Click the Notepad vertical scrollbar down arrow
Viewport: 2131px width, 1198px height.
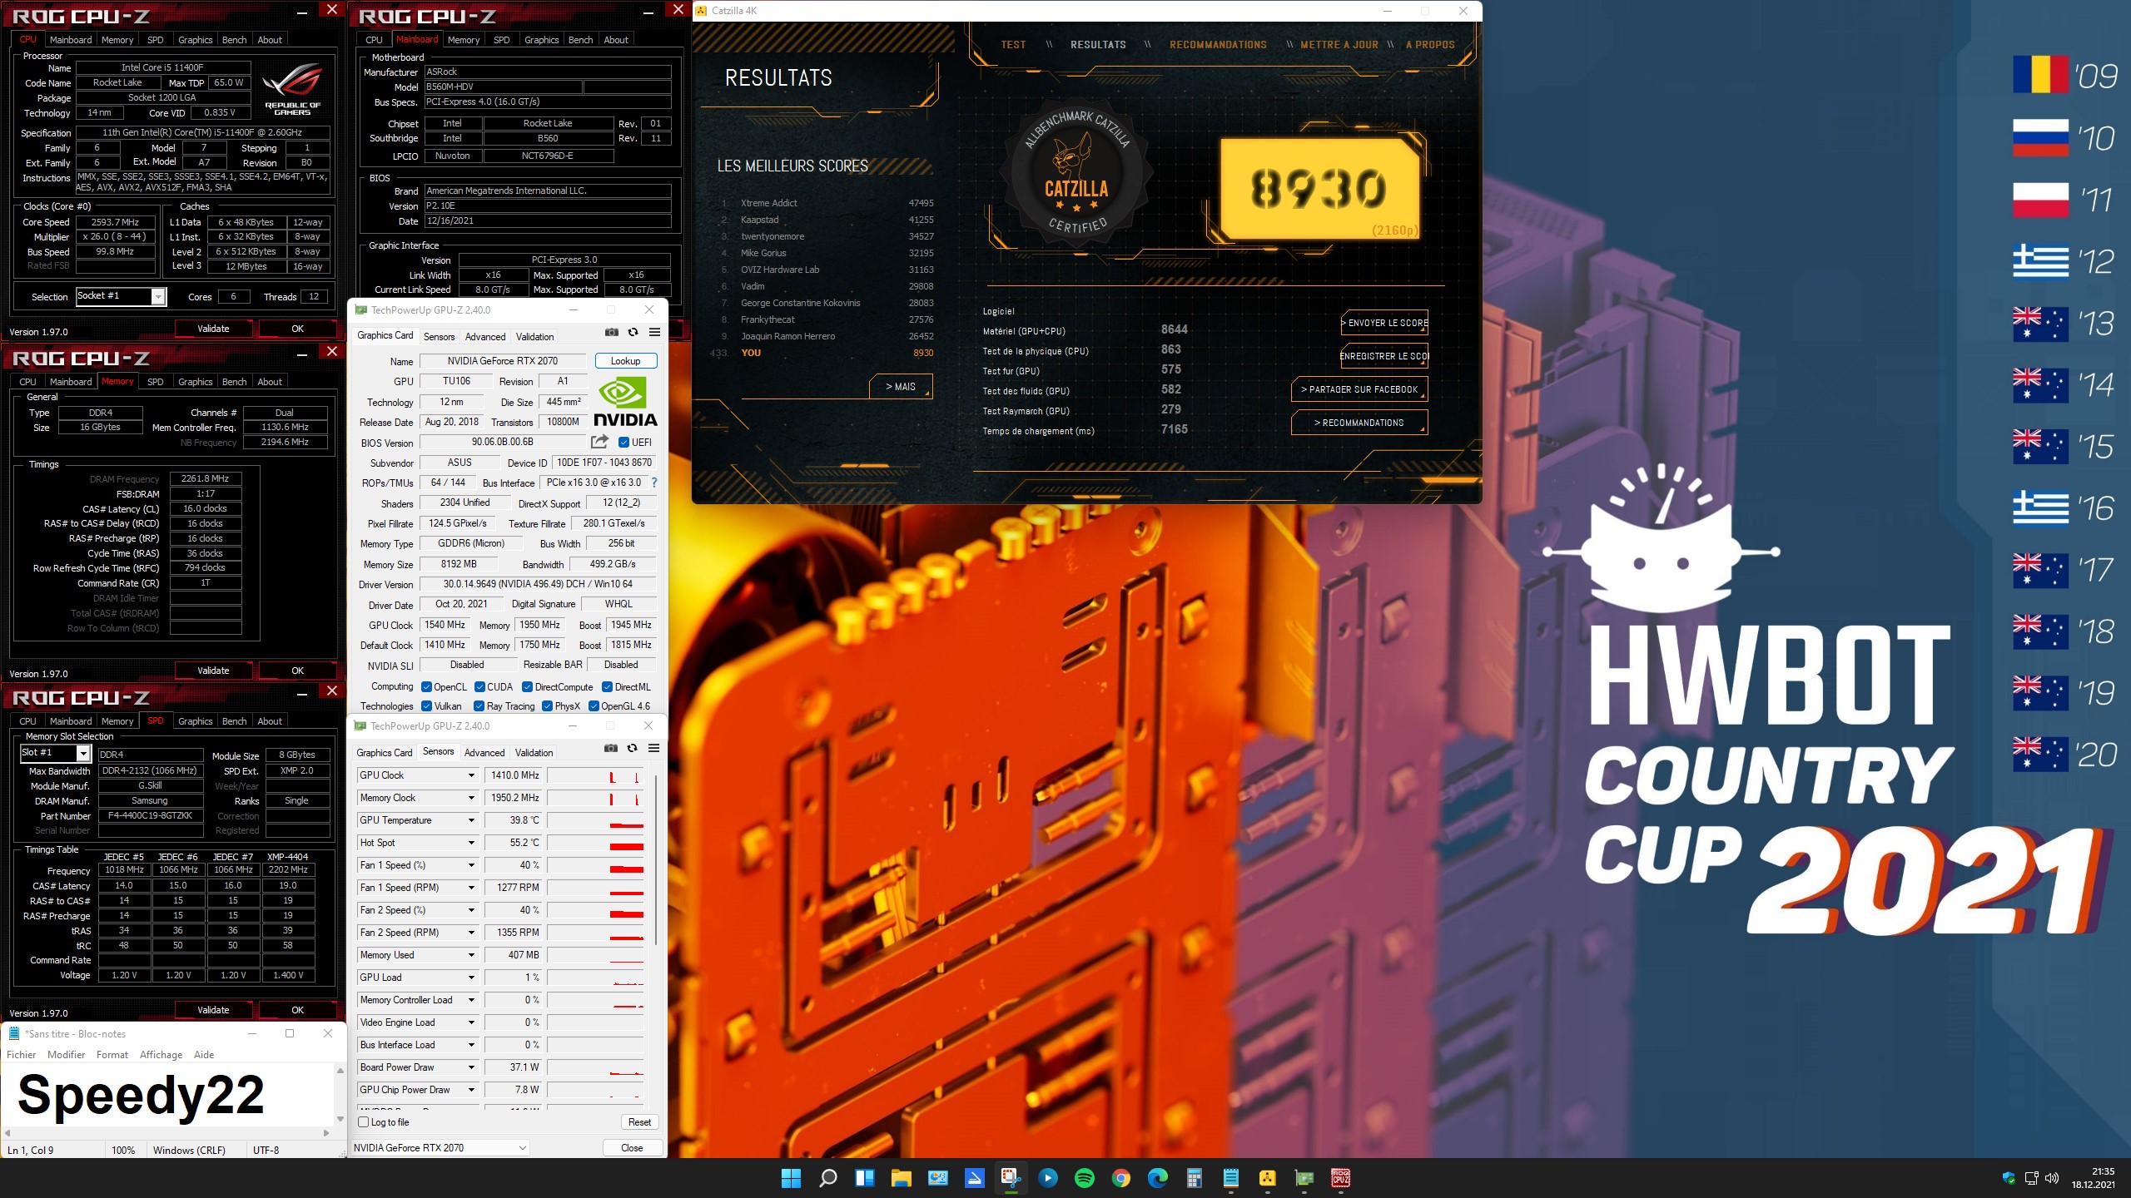340,1119
